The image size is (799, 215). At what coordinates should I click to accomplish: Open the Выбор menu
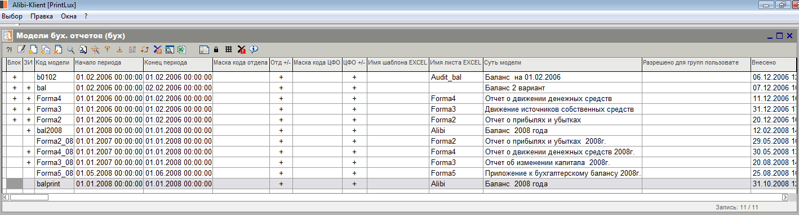point(12,16)
